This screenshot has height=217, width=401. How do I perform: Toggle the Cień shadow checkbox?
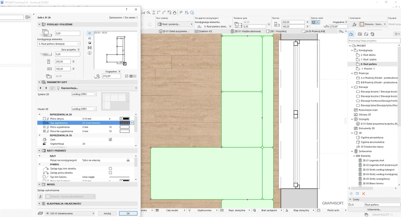click(x=110, y=140)
